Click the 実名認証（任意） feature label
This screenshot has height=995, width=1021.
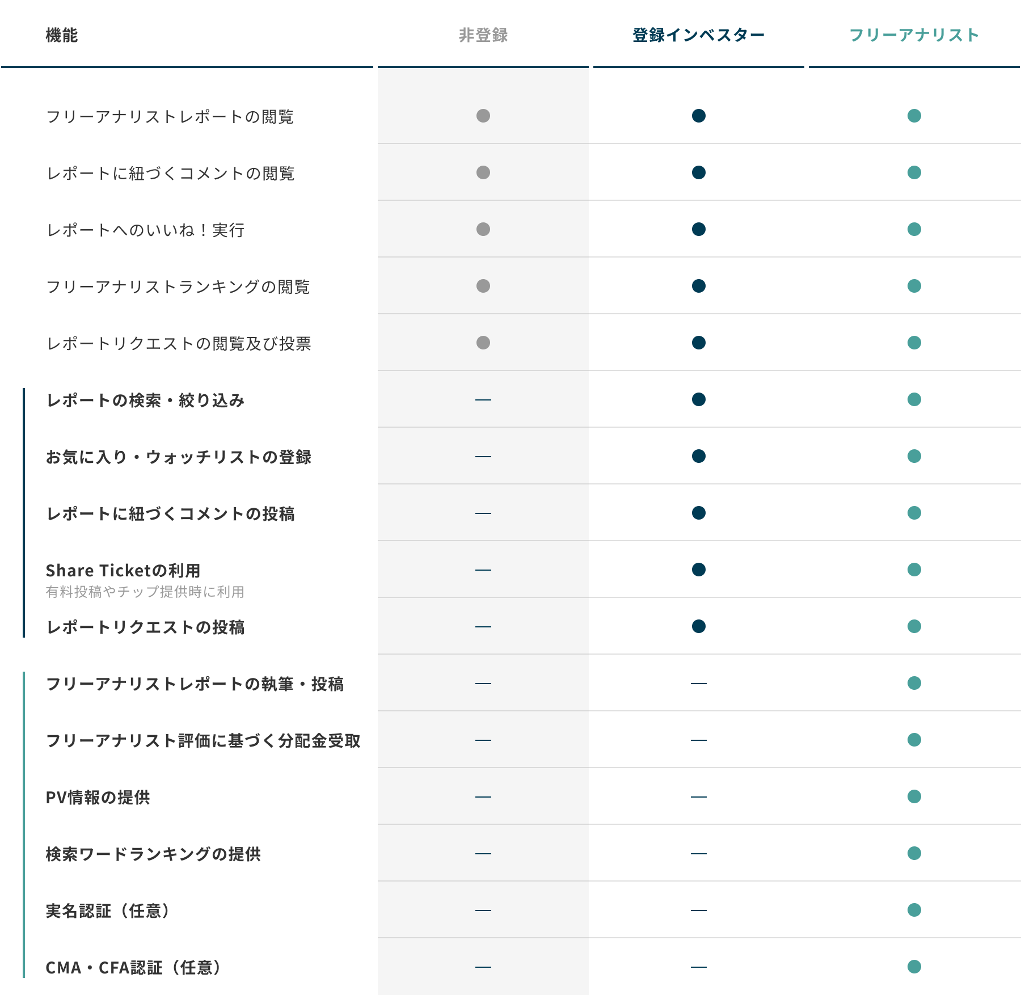(x=108, y=911)
